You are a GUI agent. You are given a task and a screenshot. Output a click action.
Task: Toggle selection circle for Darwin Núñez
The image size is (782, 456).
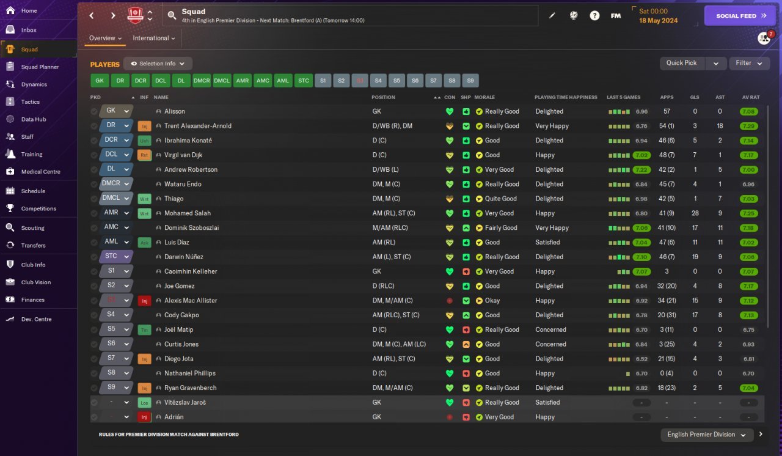pos(93,257)
